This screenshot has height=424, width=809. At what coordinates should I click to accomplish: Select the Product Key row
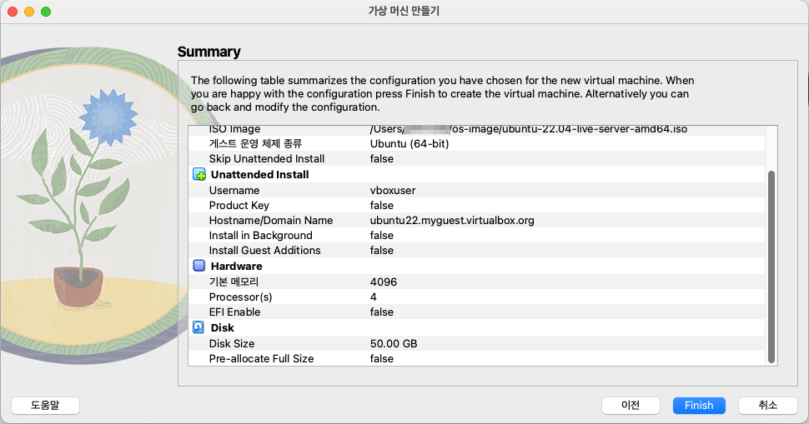pos(477,205)
